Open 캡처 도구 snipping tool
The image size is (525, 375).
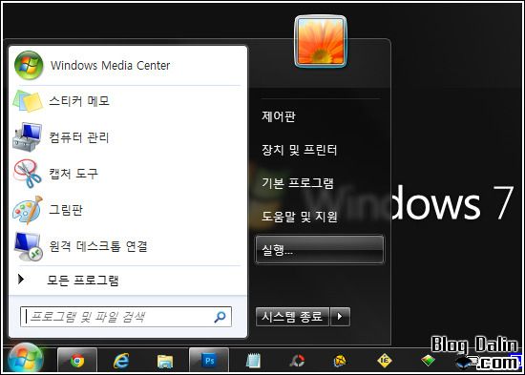click(x=127, y=174)
